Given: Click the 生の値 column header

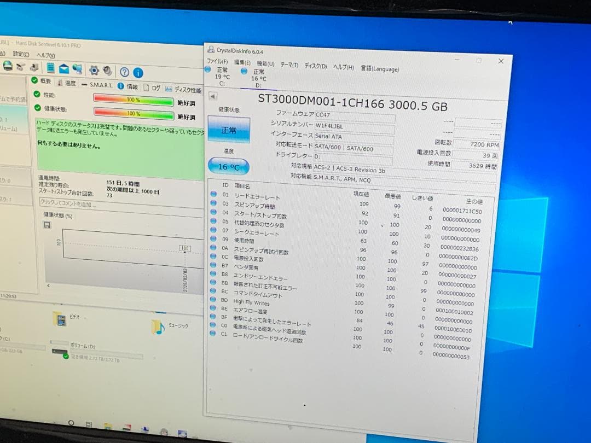Looking at the screenshot, I should point(474,201).
